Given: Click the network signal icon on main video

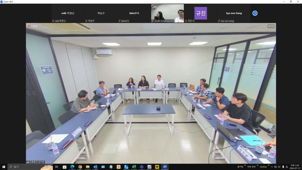Looking at the screenshot, I should coord(27,162).
